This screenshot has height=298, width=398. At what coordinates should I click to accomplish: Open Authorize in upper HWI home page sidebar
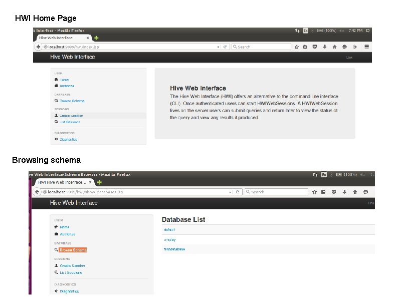click(67, 86)
